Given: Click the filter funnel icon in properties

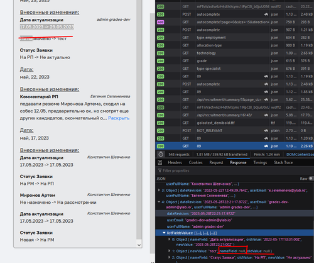Looking at the screenshot, I should (160, 171).
